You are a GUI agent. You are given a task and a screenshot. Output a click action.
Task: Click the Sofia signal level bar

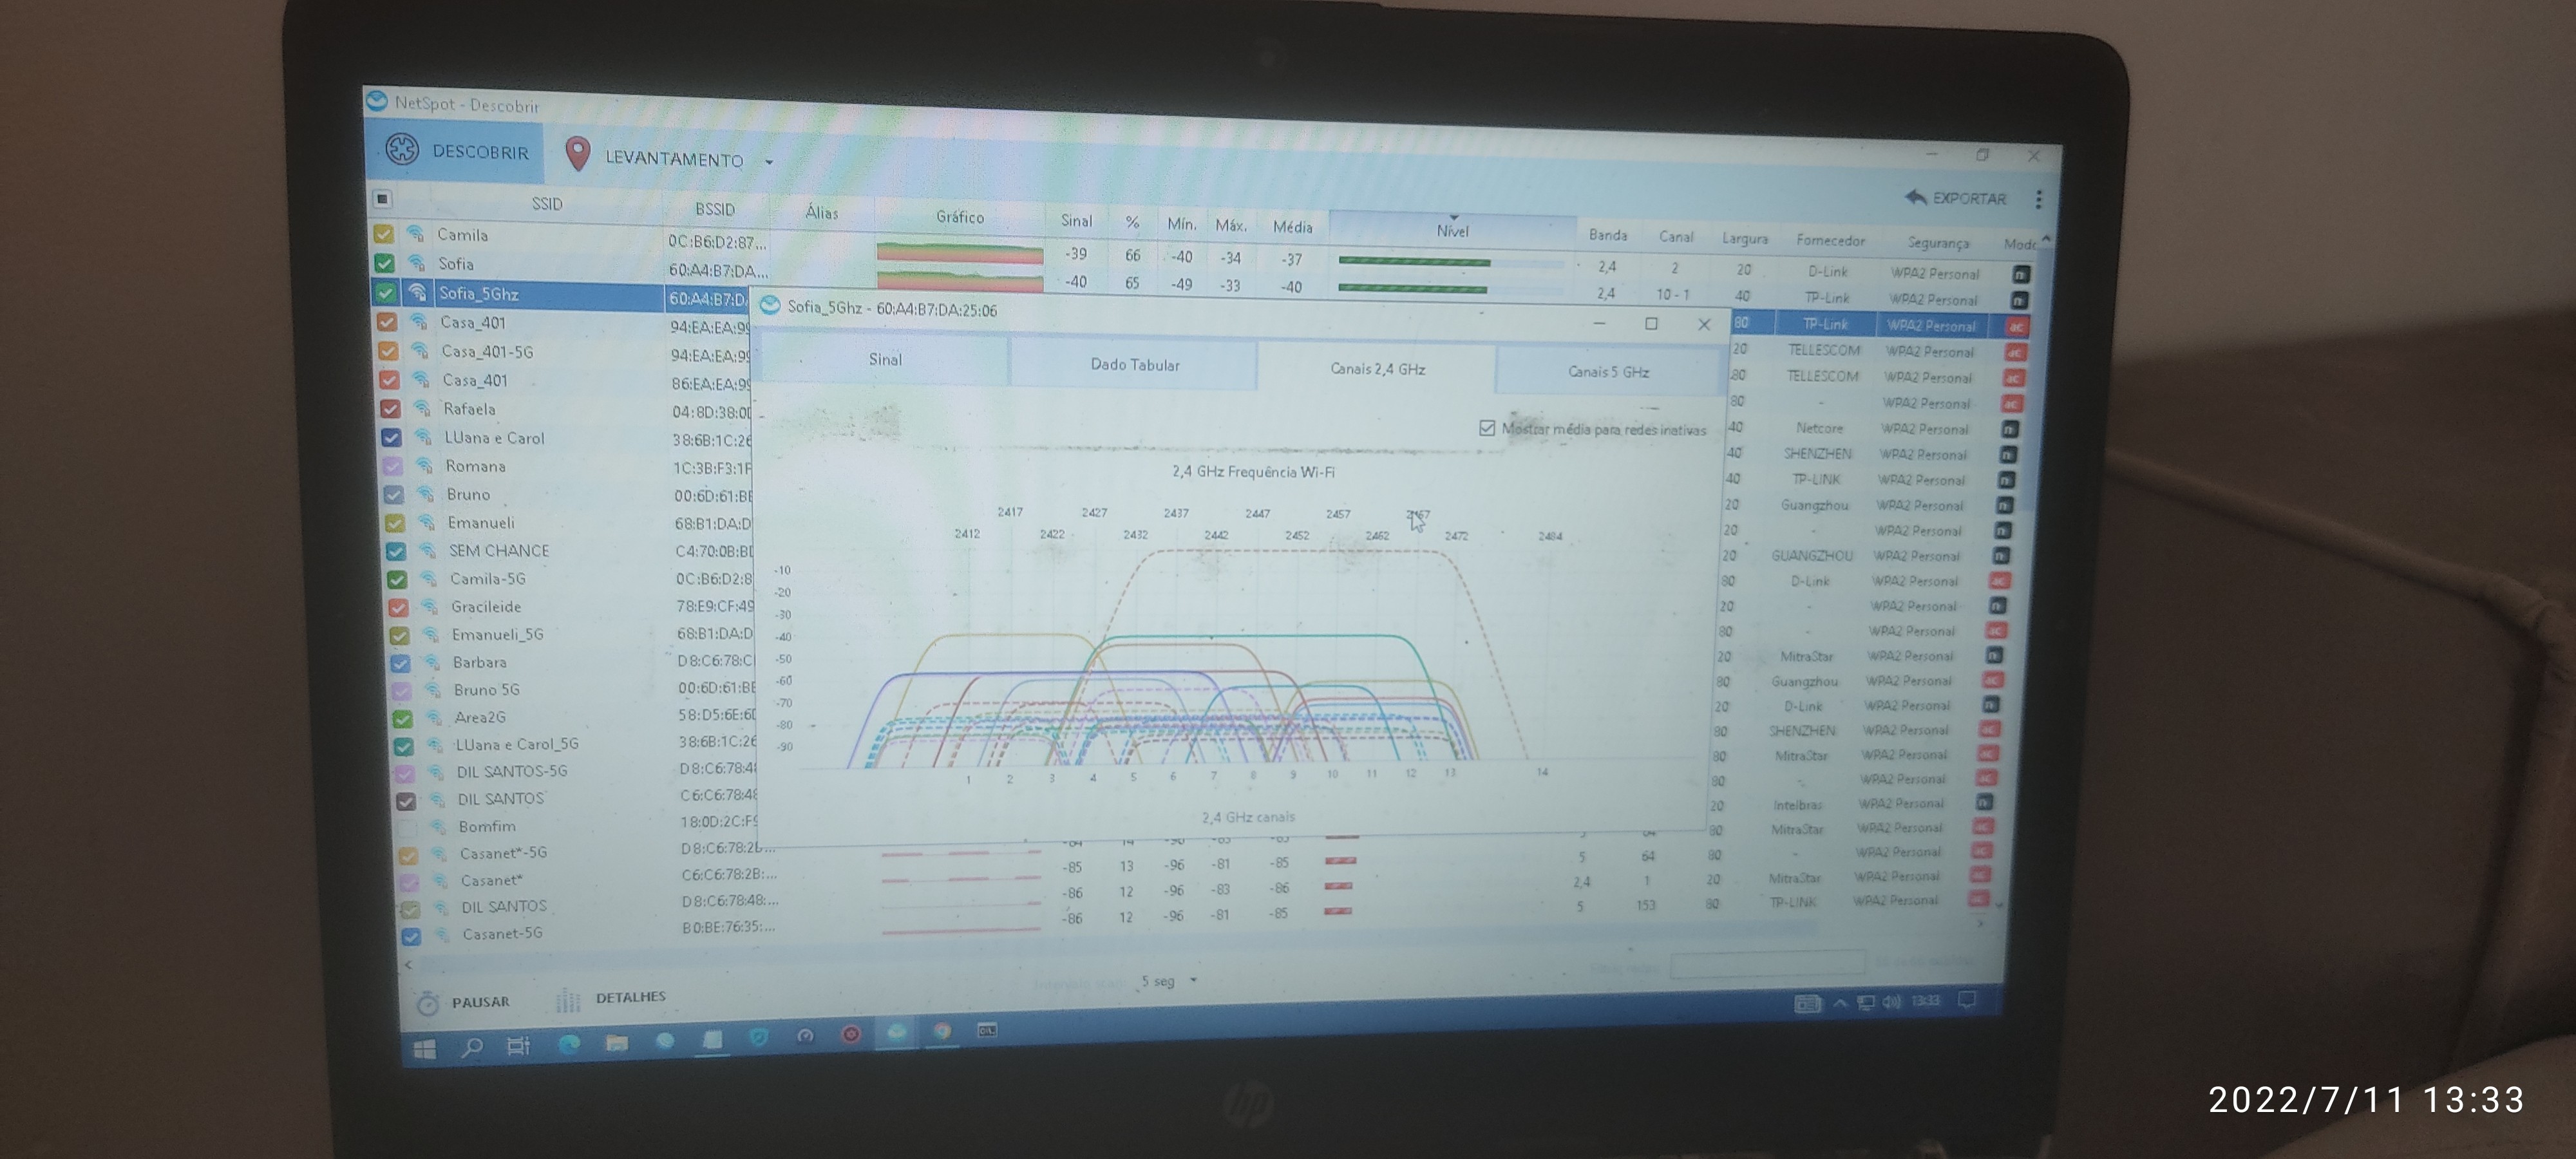(1412, 289)
